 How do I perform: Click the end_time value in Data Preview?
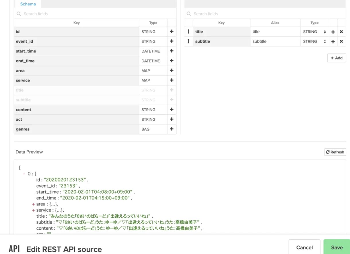(96, 198)
